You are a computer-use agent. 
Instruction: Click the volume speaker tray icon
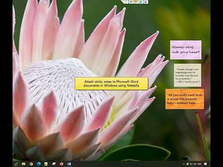tap(195, 164)
